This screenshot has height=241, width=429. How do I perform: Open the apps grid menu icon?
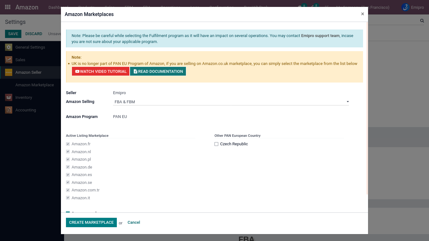coord(8,7)
